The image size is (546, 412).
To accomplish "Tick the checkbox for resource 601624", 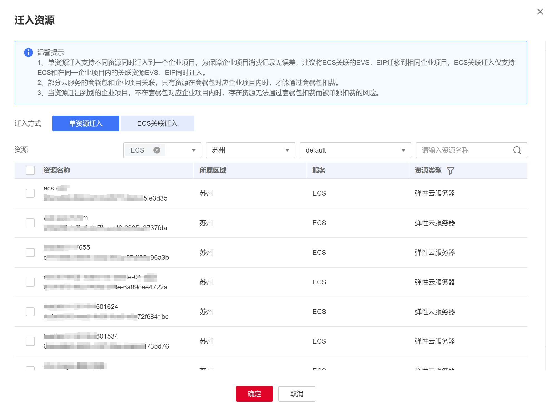I will pos(30,312).
